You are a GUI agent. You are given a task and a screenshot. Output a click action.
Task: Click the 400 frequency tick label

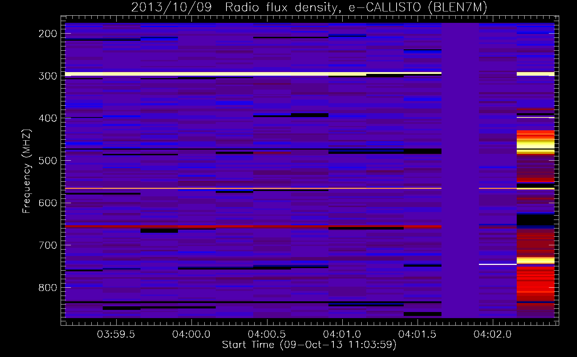[x=48, y=118]
